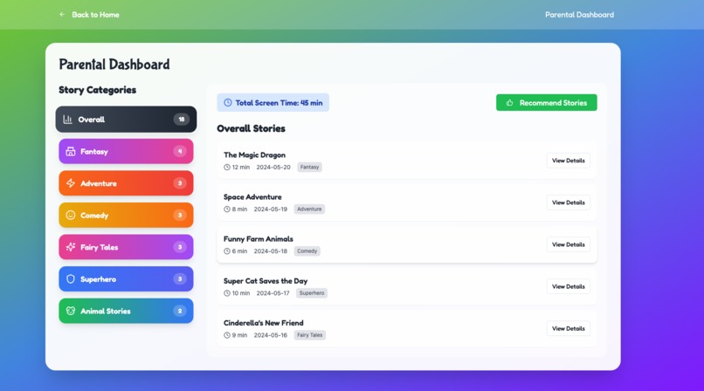Click the clock icon under Super Cat Saves the Day
Image resolution: width=704 pixels, height=391 pixels.
click(x=227, y=293)
